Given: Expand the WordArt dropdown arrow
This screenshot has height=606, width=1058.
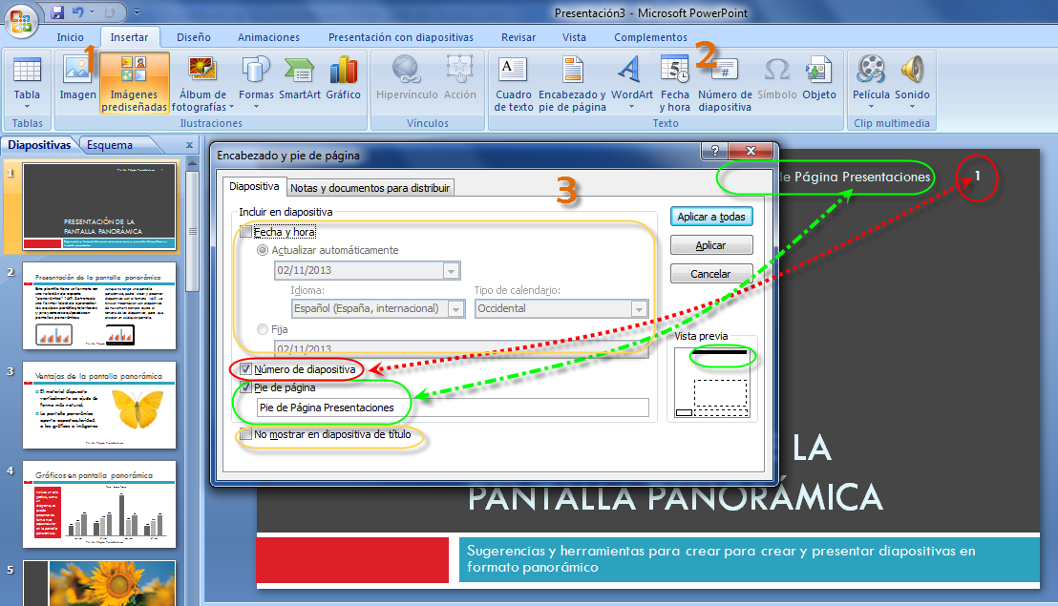Looking at the screenshot, I should click(x=631, y=107).
